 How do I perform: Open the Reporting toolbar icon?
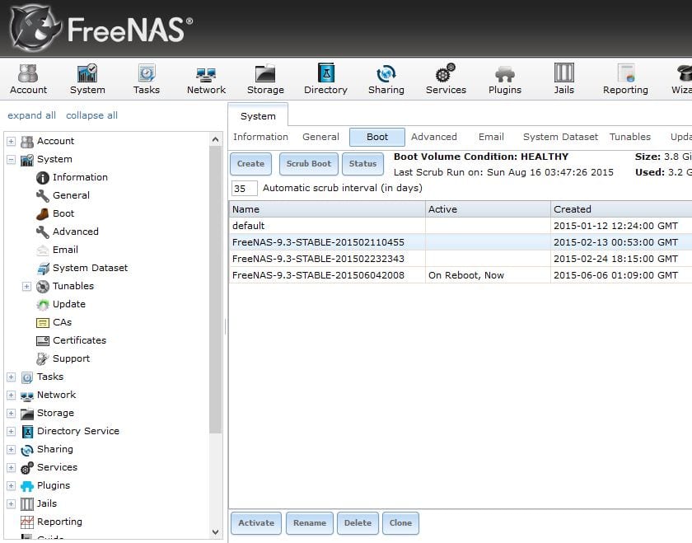pyautogui.click(x=625, y=79)
